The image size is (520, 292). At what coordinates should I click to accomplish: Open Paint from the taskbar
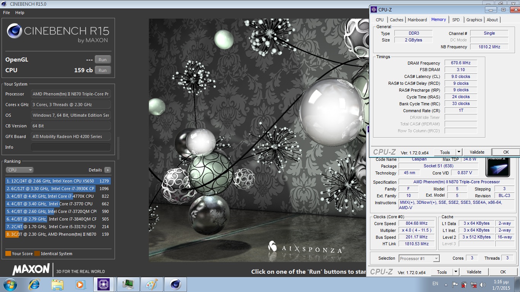click(152, 284)
